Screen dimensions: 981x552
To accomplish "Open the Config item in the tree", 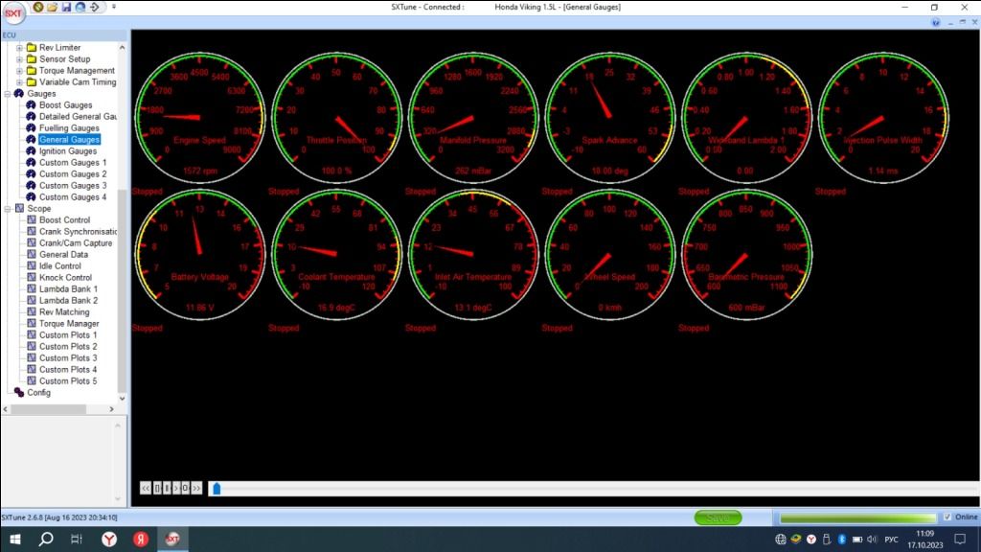I will (38, 393).
